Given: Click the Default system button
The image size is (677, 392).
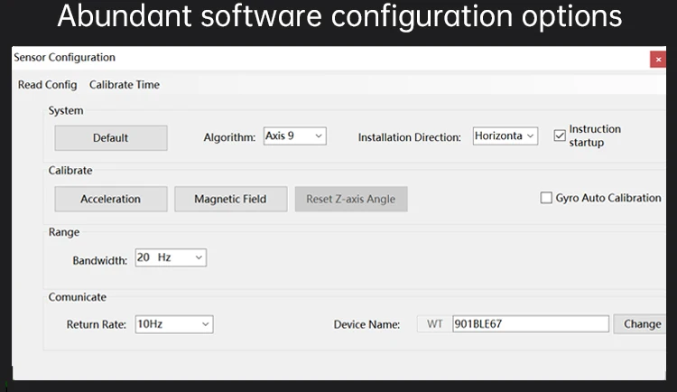Looking at the screenshot, I should [111, 138].
